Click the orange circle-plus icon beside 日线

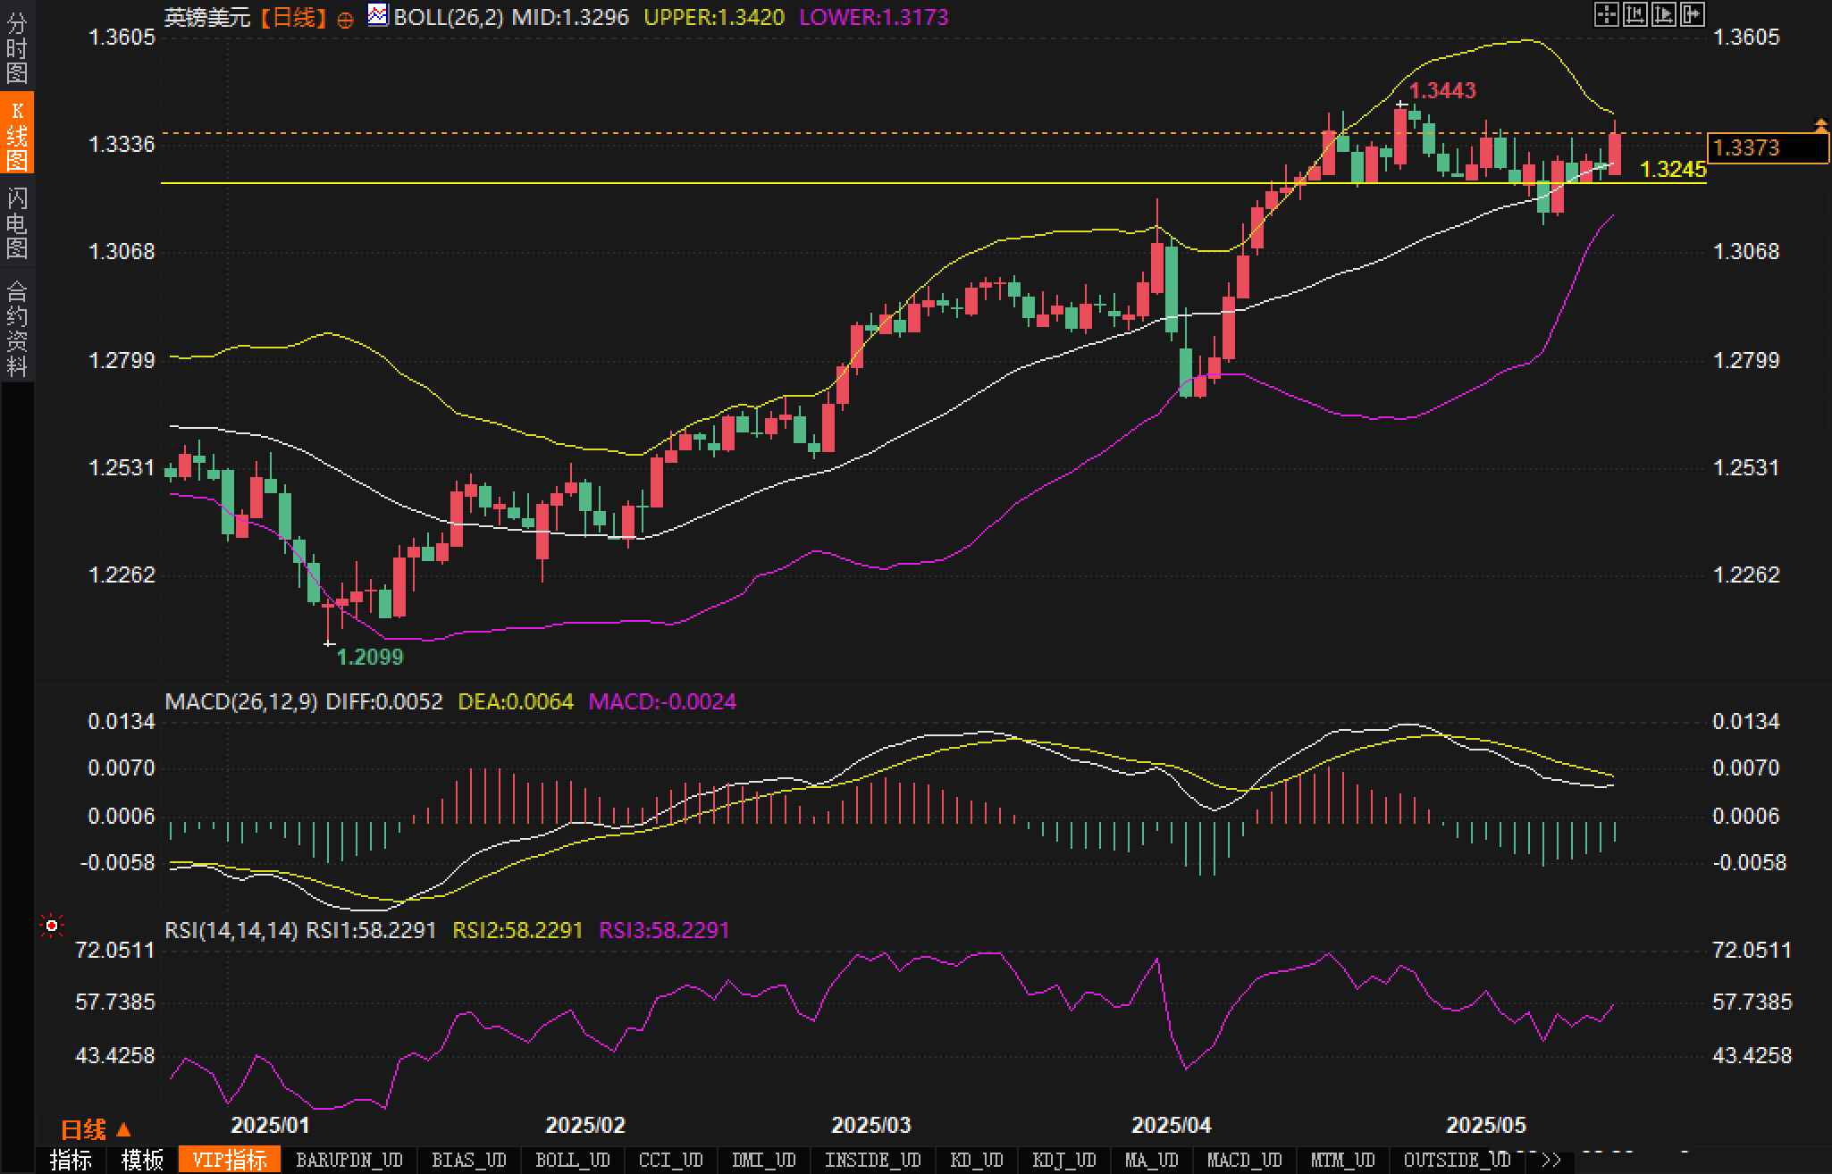point(345,20)
